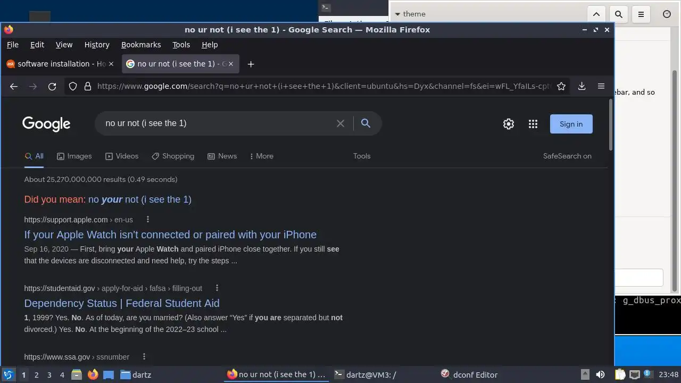Expand the More search filters dropdown
The image size is (681, 383).
click(x=261, y=156)
